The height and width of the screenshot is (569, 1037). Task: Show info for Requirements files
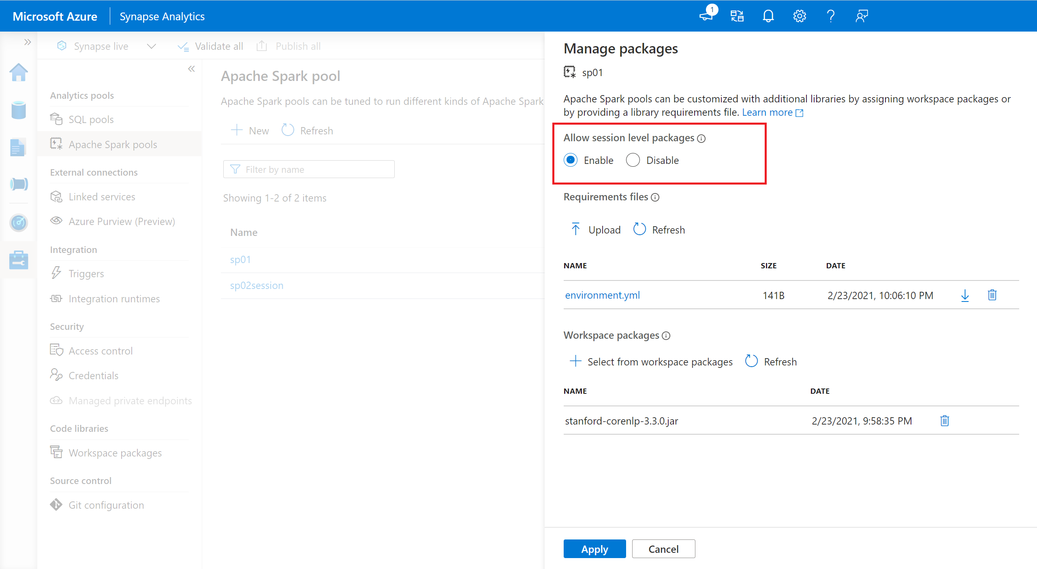pyautogui.click(x=655, y=197)
